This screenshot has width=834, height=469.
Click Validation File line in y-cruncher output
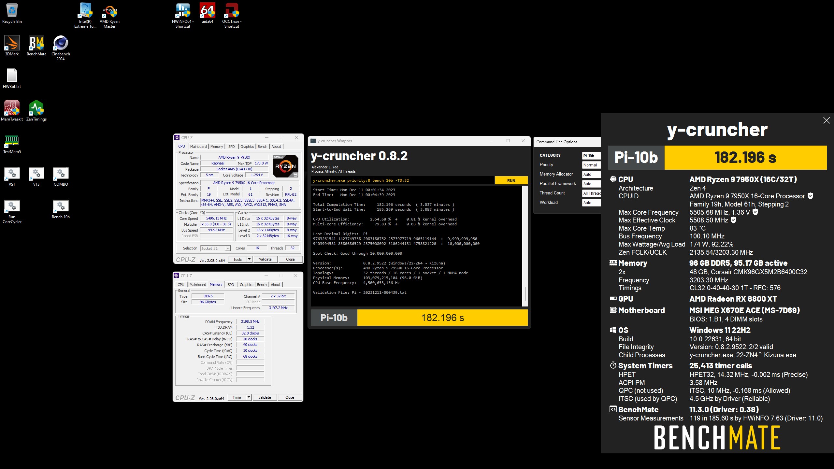pyautogui.click(x=360, y=292)
